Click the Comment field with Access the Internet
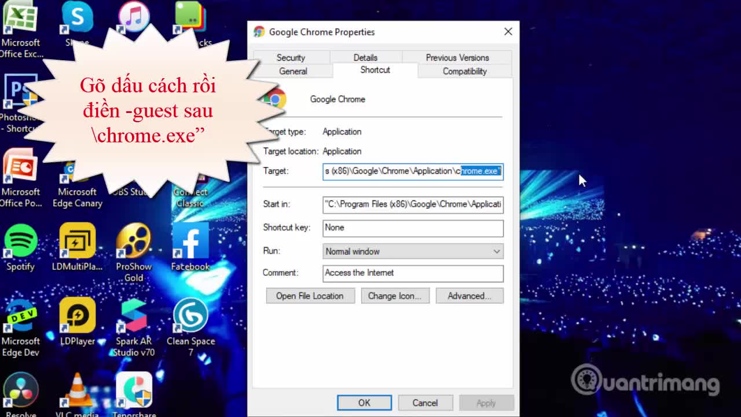 [413, 273]
